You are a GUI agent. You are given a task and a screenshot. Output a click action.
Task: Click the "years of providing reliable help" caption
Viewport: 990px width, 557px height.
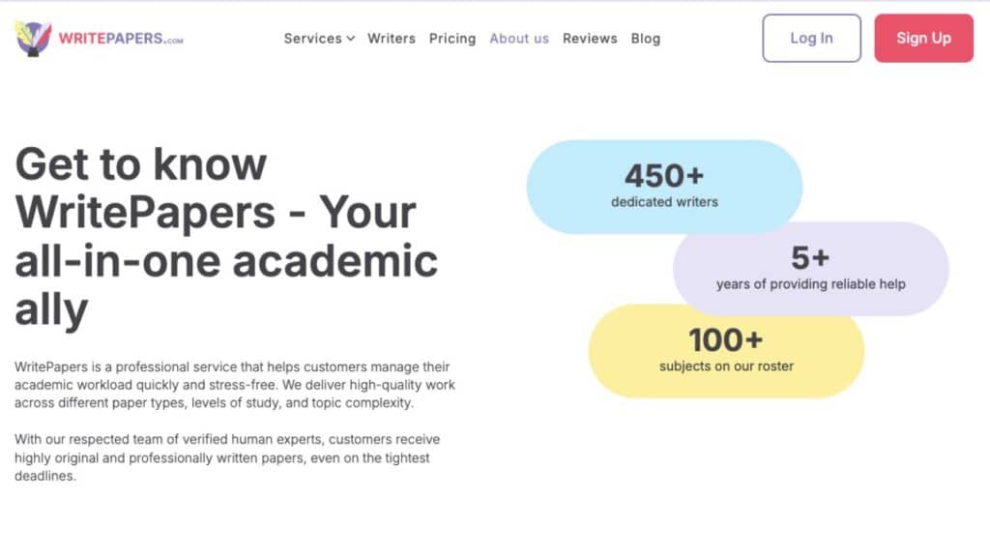point(810,284)
